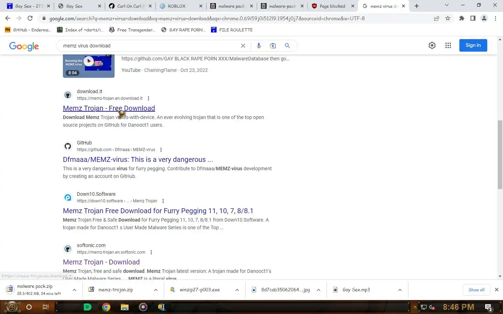Viewport: 503px width, 314px height.
Task: Open a new tab with the plus button
Action: (417, 6)
